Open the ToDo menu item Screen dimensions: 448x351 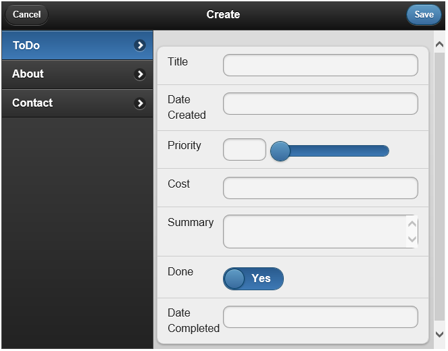click(68, 46)
